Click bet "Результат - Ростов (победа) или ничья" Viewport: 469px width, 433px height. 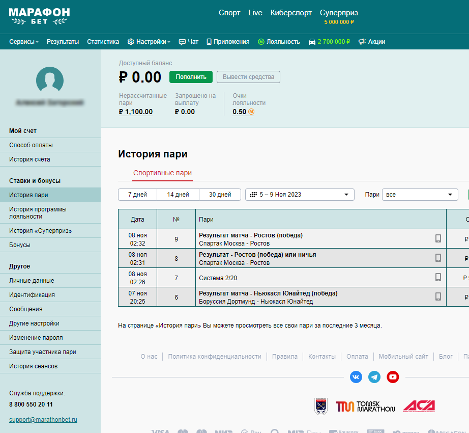(257, 255)
